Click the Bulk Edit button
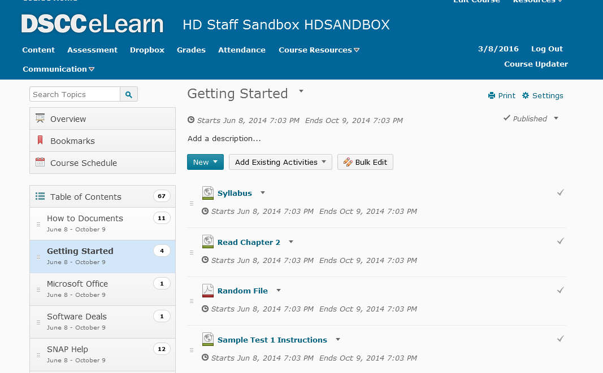 [365, 162]
